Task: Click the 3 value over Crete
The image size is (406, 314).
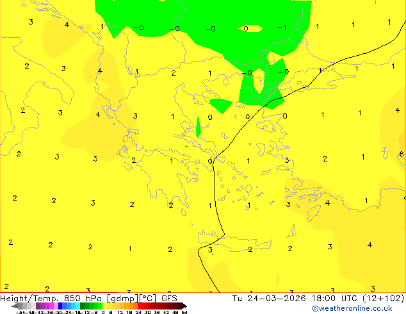Action: pyautogui.click(x=210, y=250)
